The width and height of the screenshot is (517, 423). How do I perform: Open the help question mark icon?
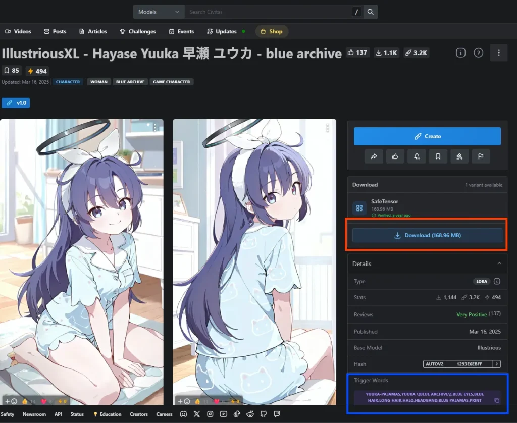tap(478, 53)
